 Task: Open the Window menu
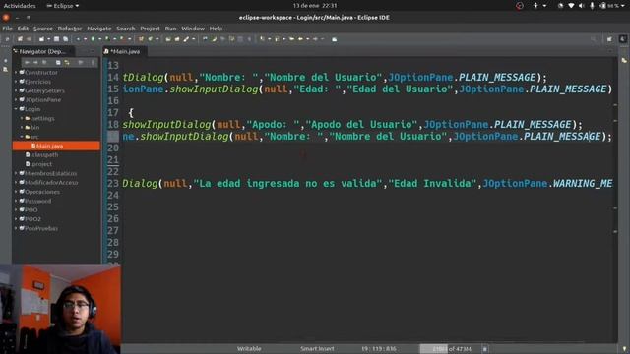coord(193,29)
